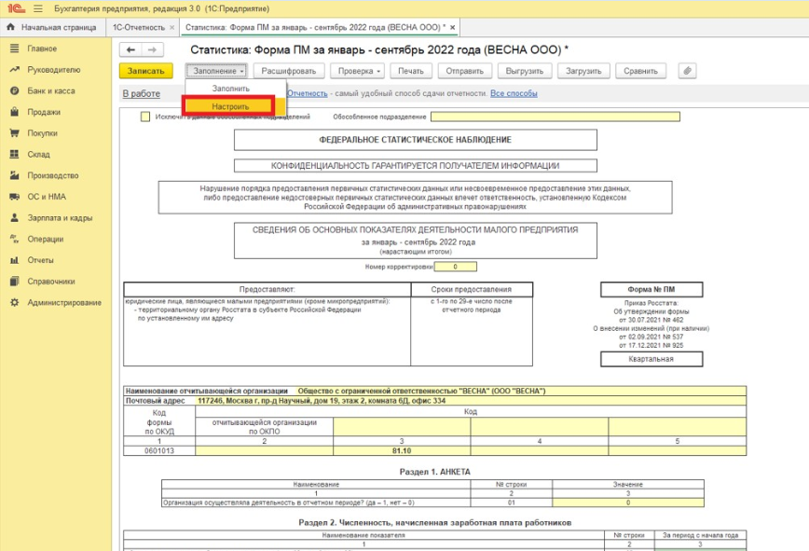Open the Склад grid icon

click(15, 154)
